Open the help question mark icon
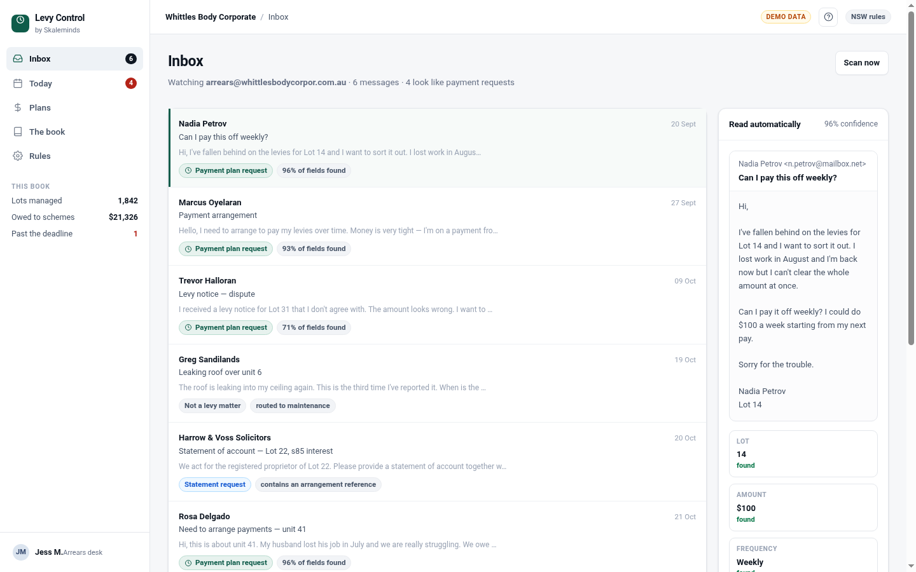 click(828, 17)
